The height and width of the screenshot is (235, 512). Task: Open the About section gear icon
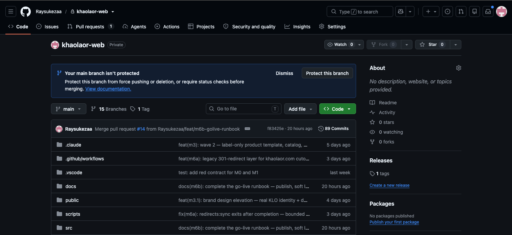pyautogui.click(x=458, y=68)
